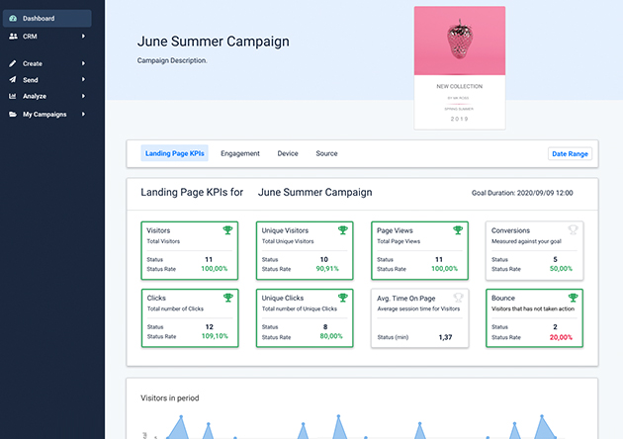Viewport: 623px width, 439px height.
Task: Click the green trophy on Clicks card
Action: 228,298
